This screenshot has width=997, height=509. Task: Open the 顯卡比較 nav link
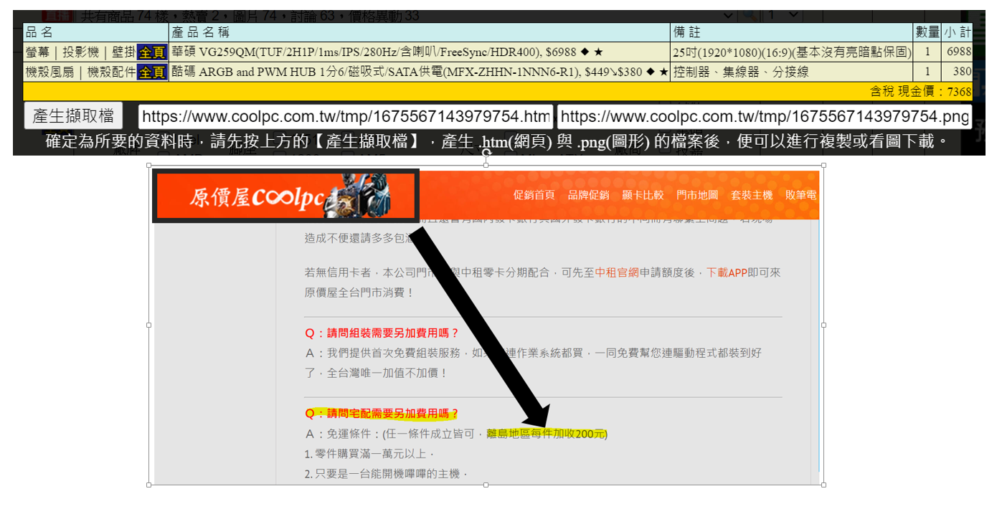[x=643, y=195]
